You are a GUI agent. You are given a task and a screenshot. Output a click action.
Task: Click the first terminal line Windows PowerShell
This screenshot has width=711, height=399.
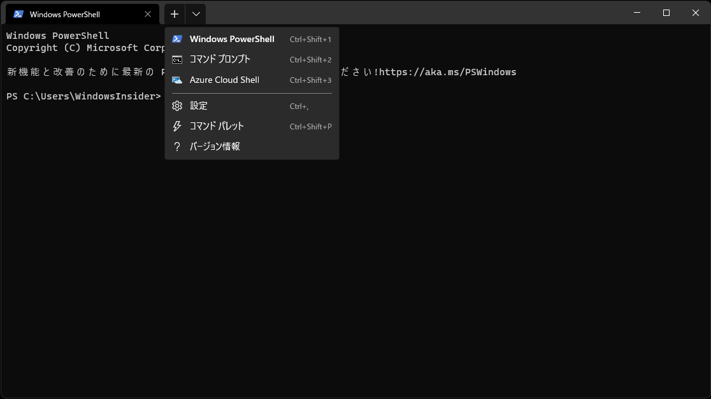tap(57, 35)
